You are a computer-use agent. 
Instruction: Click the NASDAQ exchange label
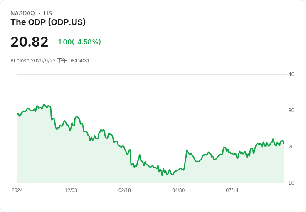click(22, 13)
